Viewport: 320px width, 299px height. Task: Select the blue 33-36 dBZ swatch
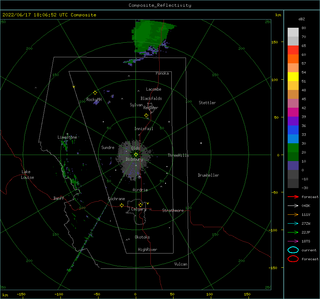click(x=293, y=130)
